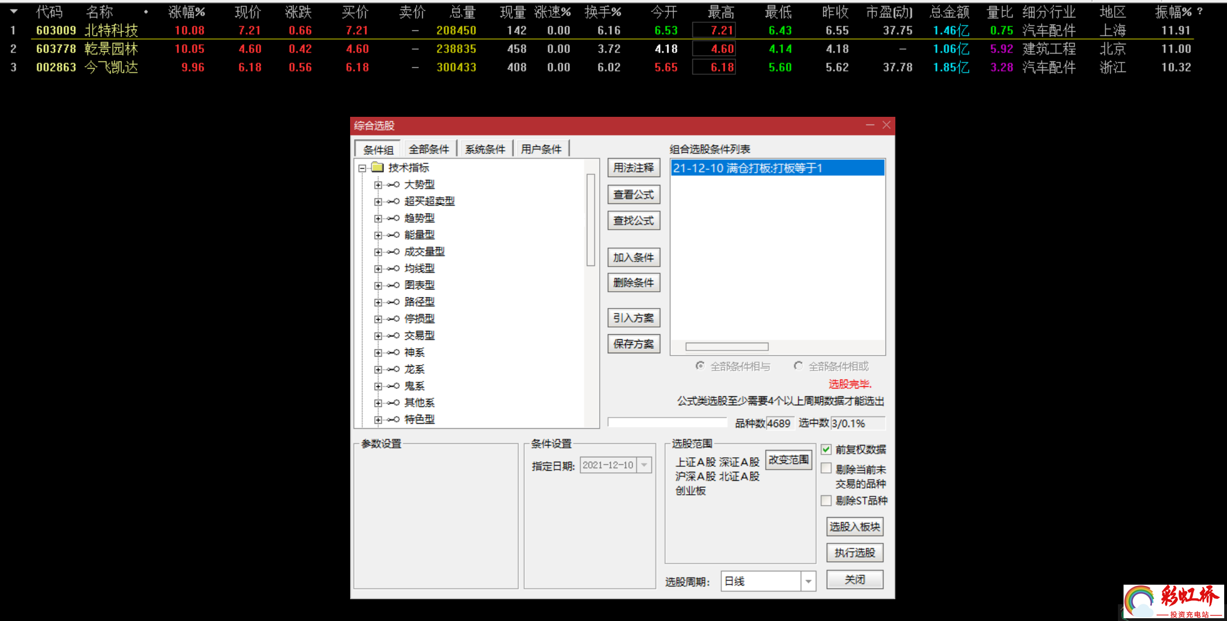Click the 执行选股 button
The image size is (1227, 621).
click(855, 553)
